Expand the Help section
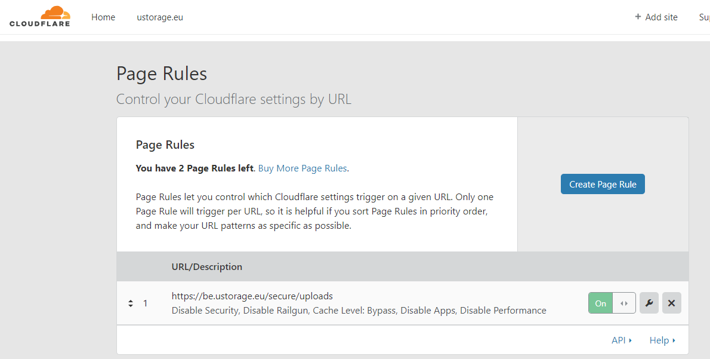710x359 pixels. point(662,340)
